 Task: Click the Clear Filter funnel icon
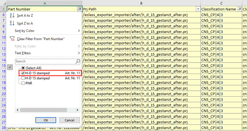(x=12, y=39)
